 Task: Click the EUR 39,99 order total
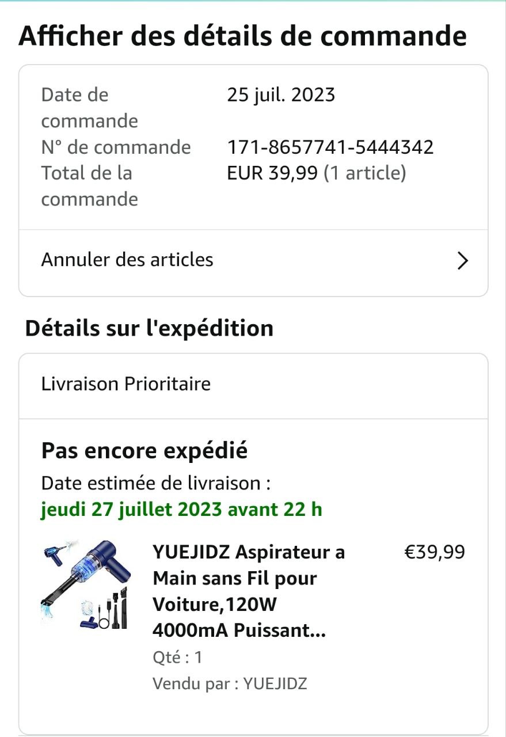click(x=272, y=173)
